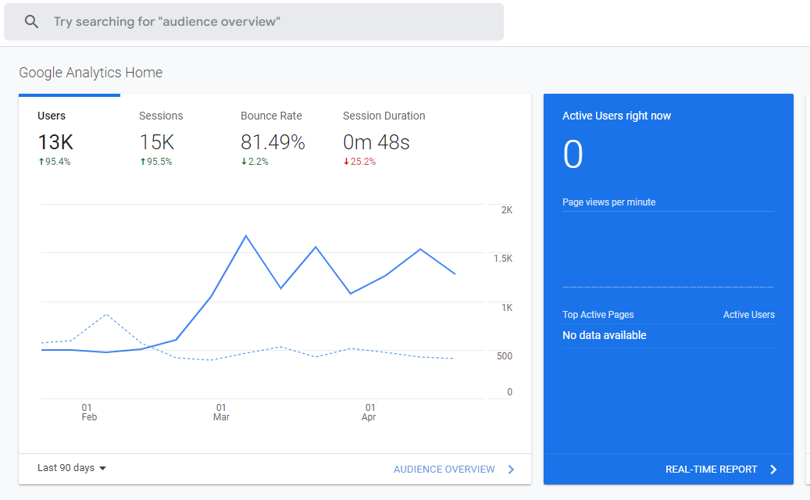Open the AUDIENCE OVERVIEW link
This screenshot has height=500, width=810.
444,469
